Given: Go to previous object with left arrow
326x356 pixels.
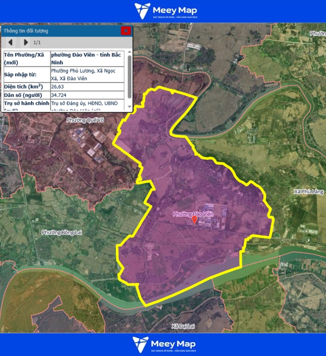Looking at the screenshot, I should 11,42.
